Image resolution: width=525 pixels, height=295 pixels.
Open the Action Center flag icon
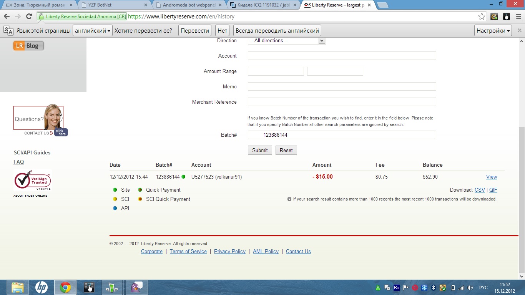(x=406, y=288)
